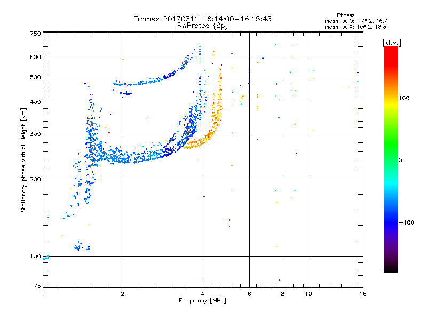Click the x-axis '10' tick label
The width and height of the screenshot is (427, 320).
[309, 294]
